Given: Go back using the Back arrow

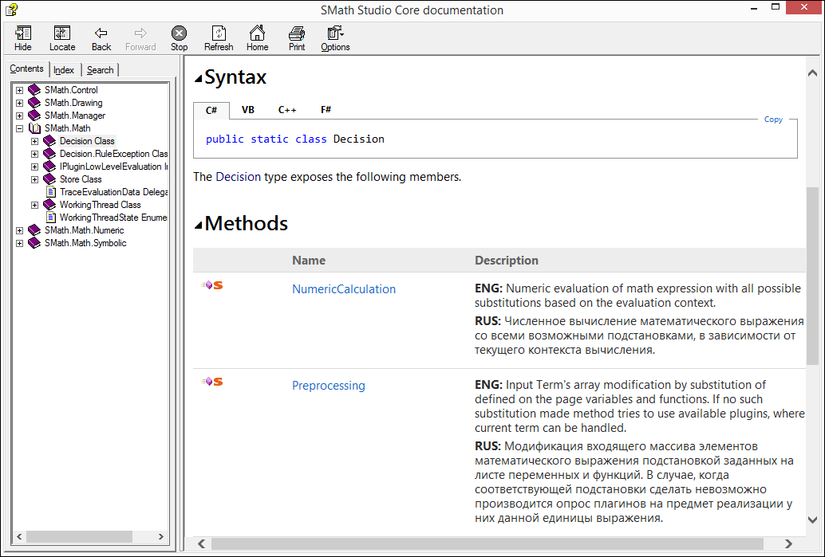Looking at the screenshot, I should (x=101, y=33).
